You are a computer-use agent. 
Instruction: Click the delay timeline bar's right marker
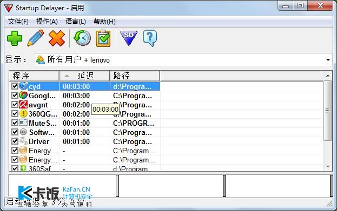pos(331,186)
